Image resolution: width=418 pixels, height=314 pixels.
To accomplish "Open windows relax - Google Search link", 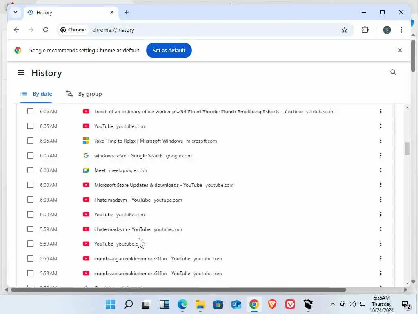I will coord(128,156).
